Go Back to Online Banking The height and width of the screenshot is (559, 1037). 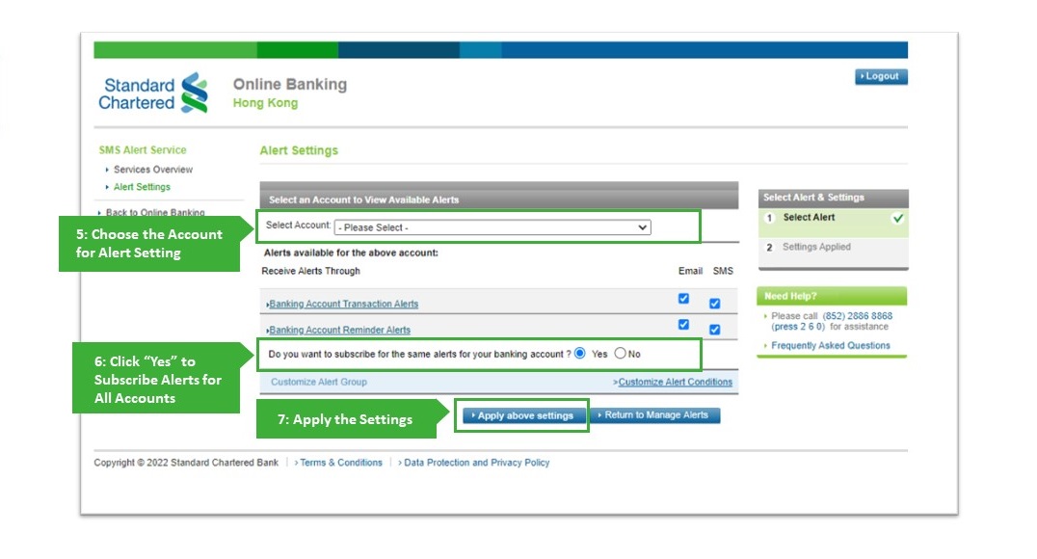(154, 213)
